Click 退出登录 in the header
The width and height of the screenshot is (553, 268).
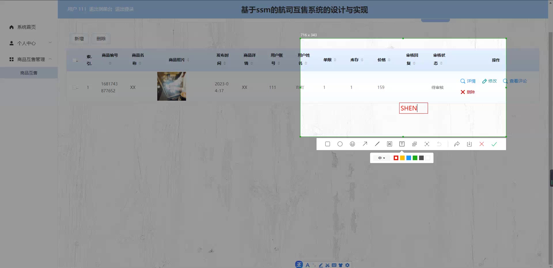point(124,9)
